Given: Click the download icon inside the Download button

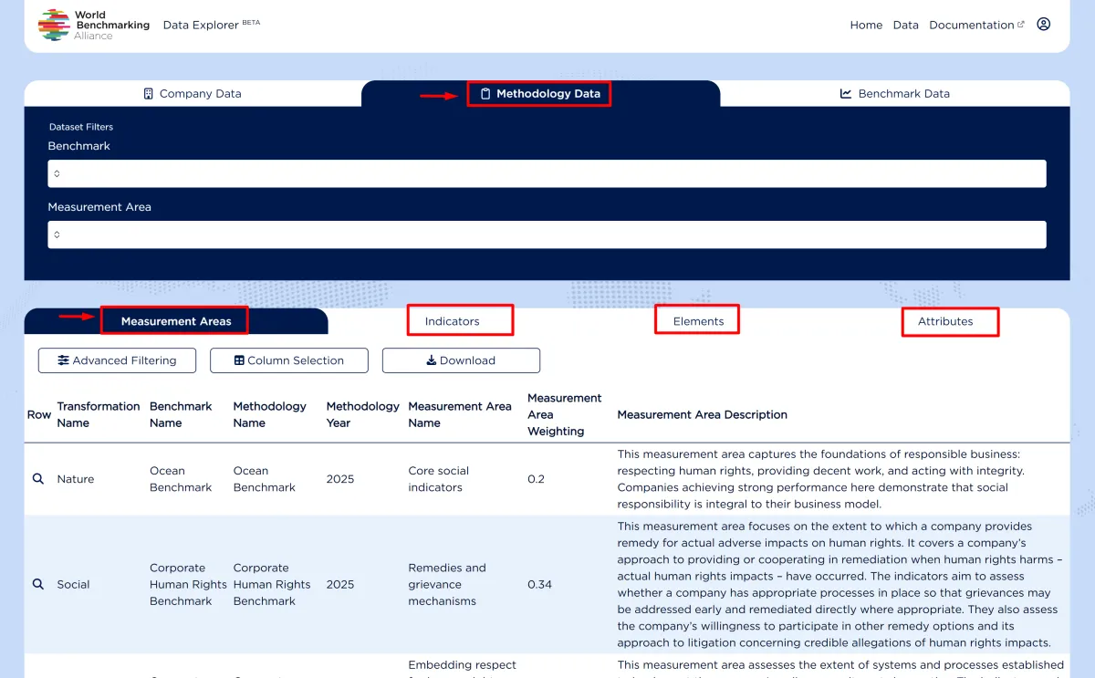Looking at the screenshot, I should 431,360.
